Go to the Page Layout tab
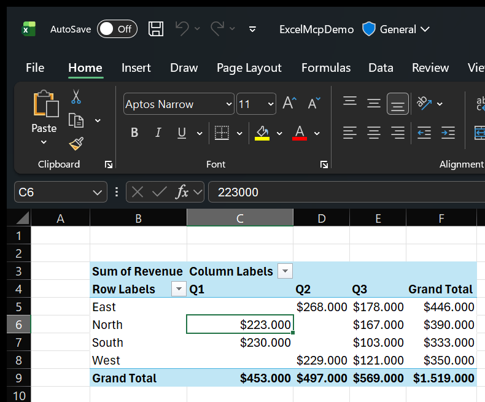The image size is (485, 402). click(249, 68)
